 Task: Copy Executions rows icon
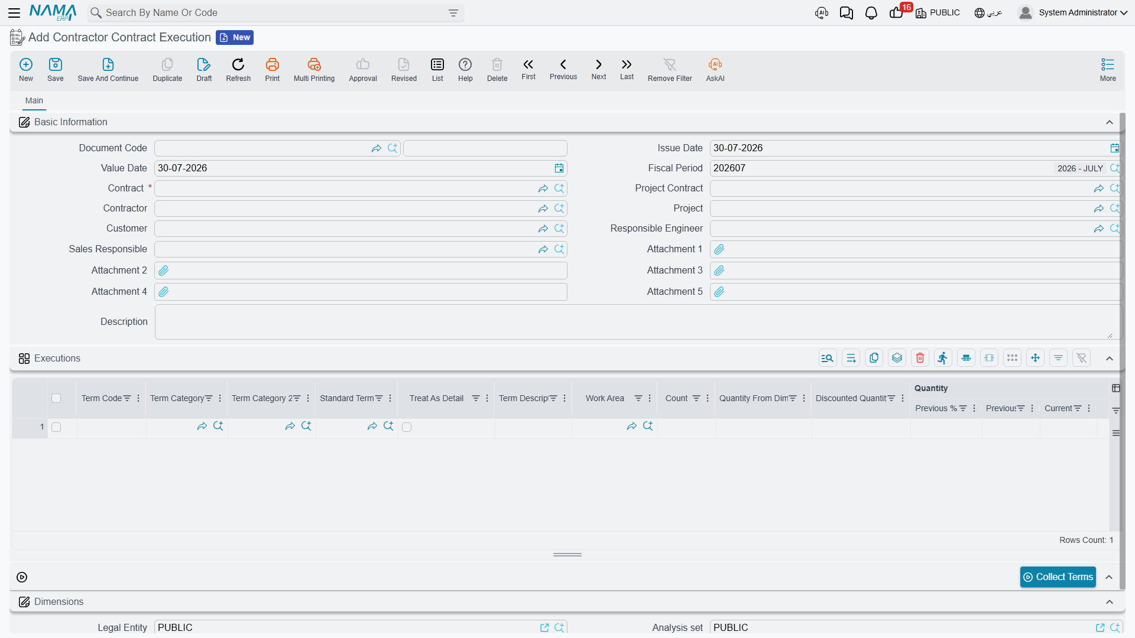point(874,358)
